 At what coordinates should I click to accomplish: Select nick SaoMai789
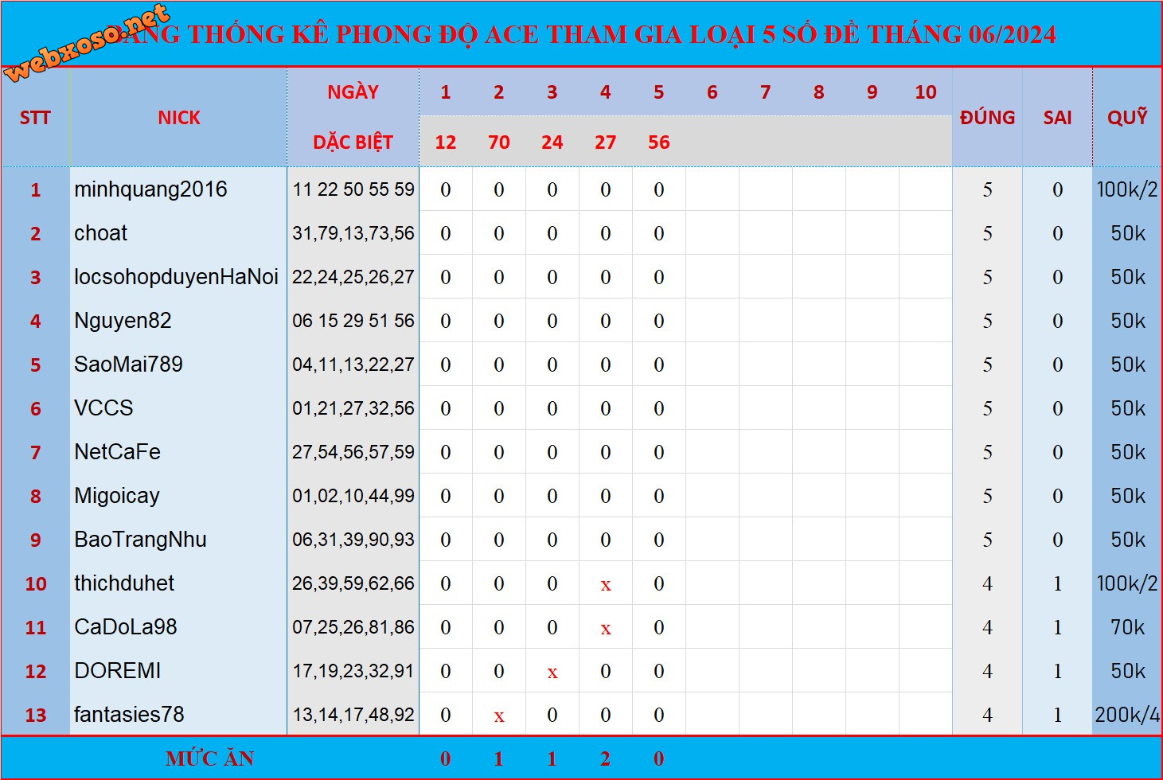click(128, 365)
